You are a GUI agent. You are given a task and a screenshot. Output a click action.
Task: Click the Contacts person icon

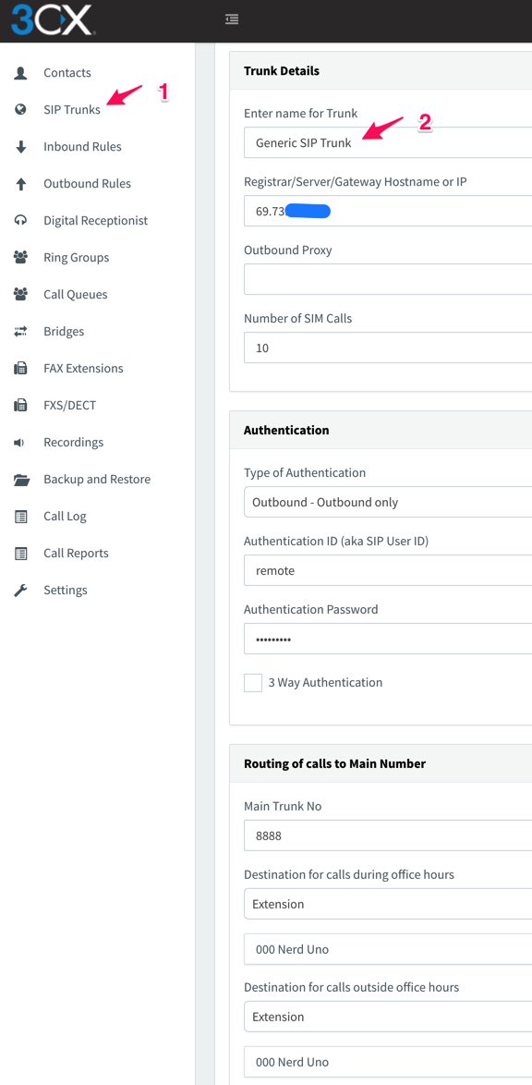coord(20,73)
